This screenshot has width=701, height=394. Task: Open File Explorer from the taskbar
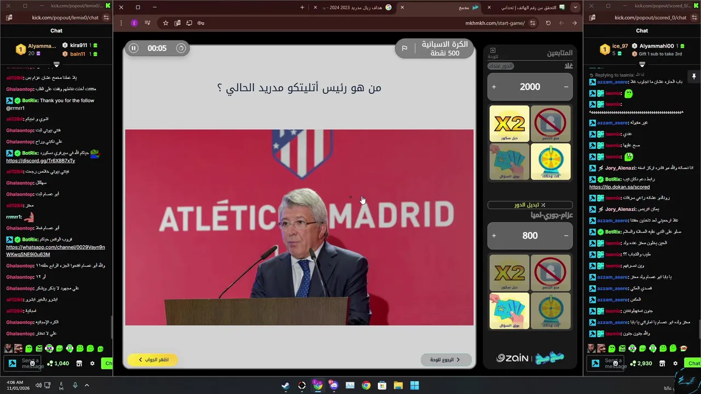(398, 385)
